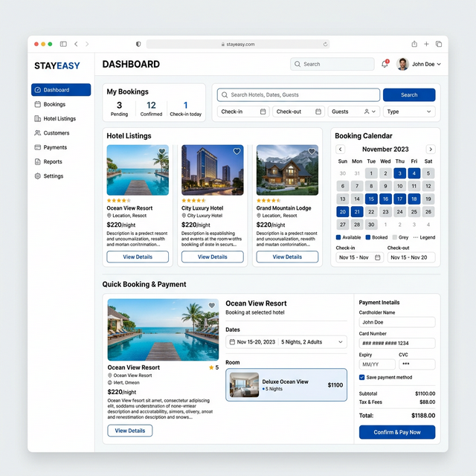476x476 pixels.
Task: Select November 3 on booking calendar
Action: pyautogui.click(x=400, y=173)
